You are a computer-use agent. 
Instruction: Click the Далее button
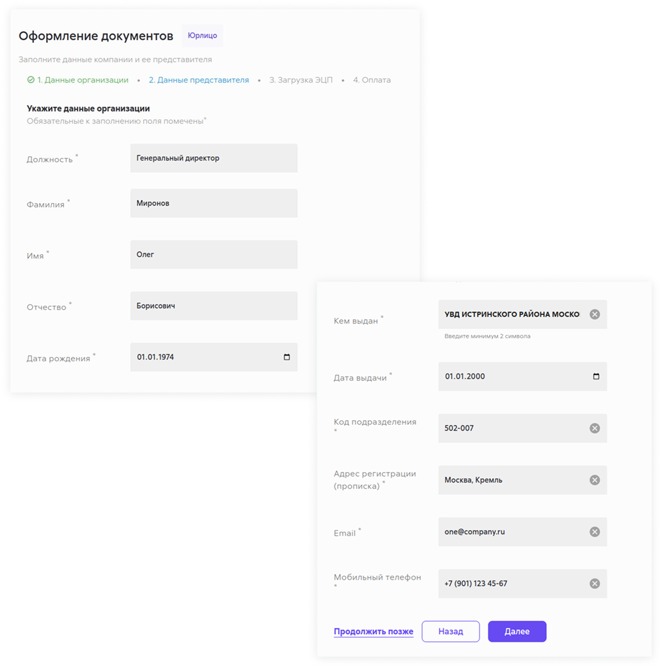pos(517,631)
